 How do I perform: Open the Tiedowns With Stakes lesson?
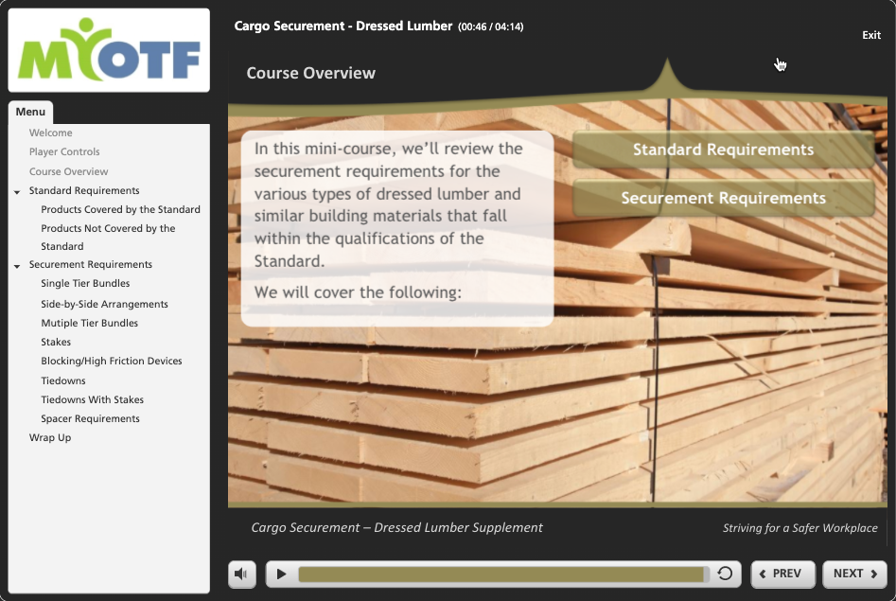(x=92, y=399)
